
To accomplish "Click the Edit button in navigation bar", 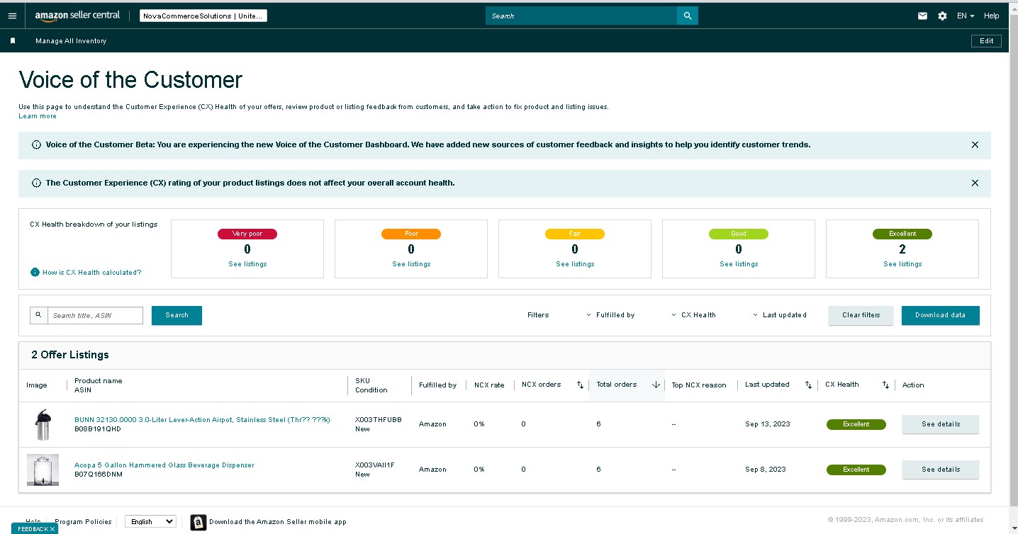I will (x=986, y=41).
